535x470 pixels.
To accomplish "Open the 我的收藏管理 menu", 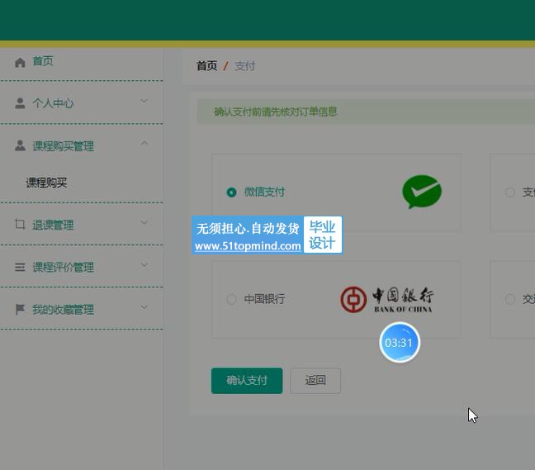I will [63, 310].
